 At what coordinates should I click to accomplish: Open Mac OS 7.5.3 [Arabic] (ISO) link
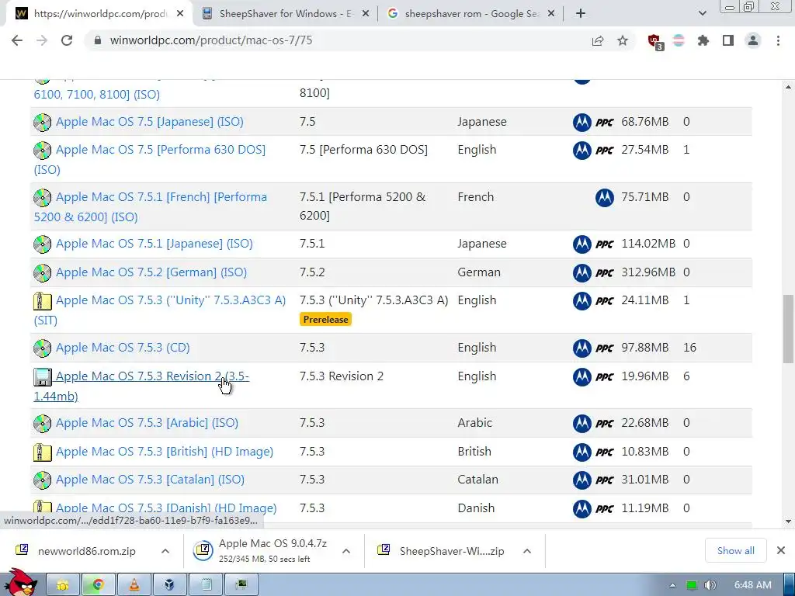point(147,423)
